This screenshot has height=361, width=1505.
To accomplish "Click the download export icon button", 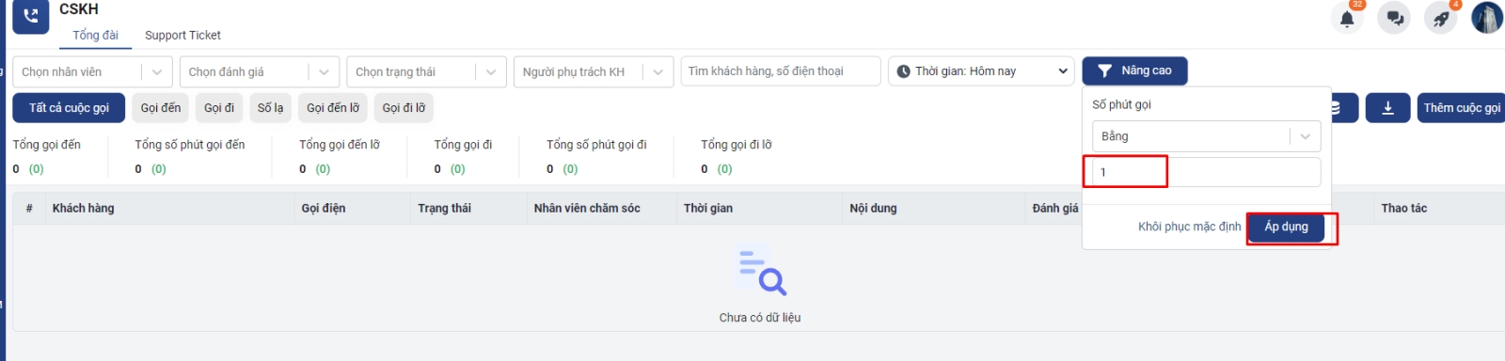I will click(x=1387, y=108).
